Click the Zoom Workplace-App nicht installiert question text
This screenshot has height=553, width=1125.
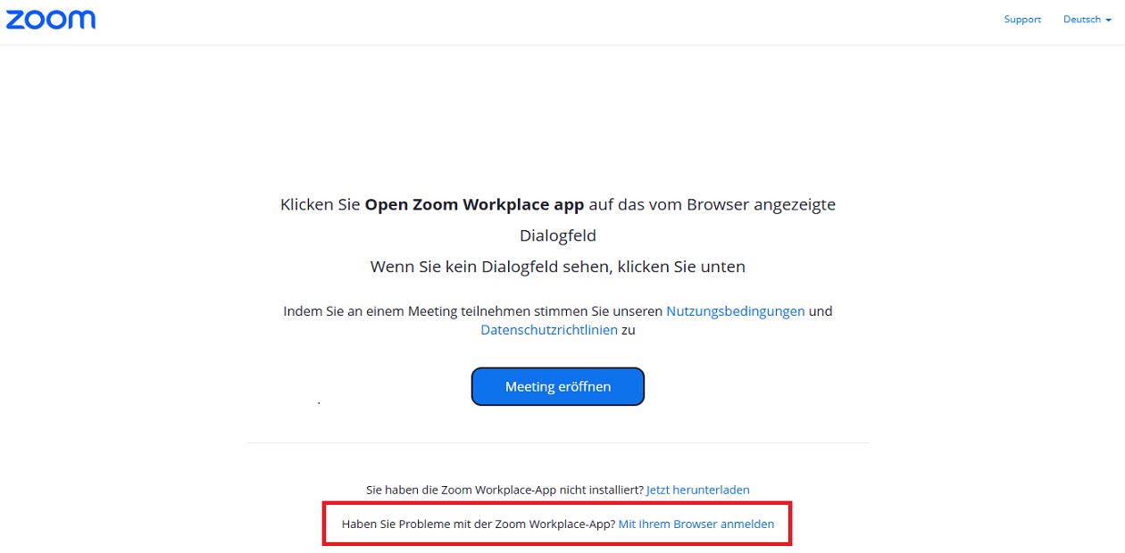click(504, 490)
